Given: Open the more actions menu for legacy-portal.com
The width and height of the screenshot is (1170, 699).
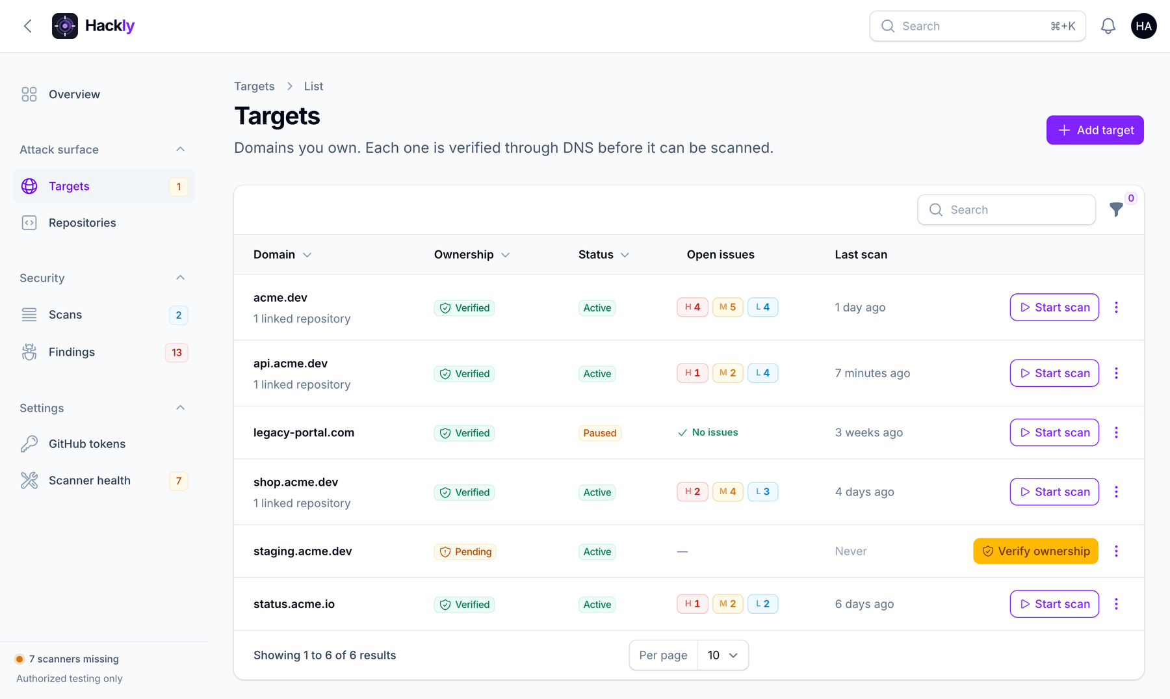Looking at the screenshot, I should (x=1116, y=432).
